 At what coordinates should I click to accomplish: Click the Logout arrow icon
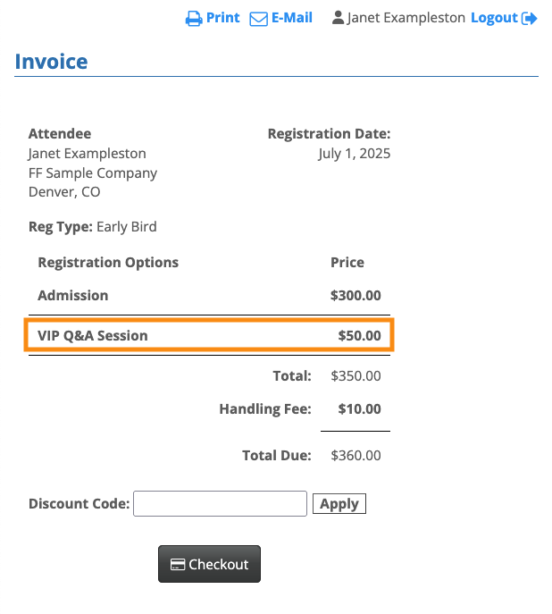point(530,19)
